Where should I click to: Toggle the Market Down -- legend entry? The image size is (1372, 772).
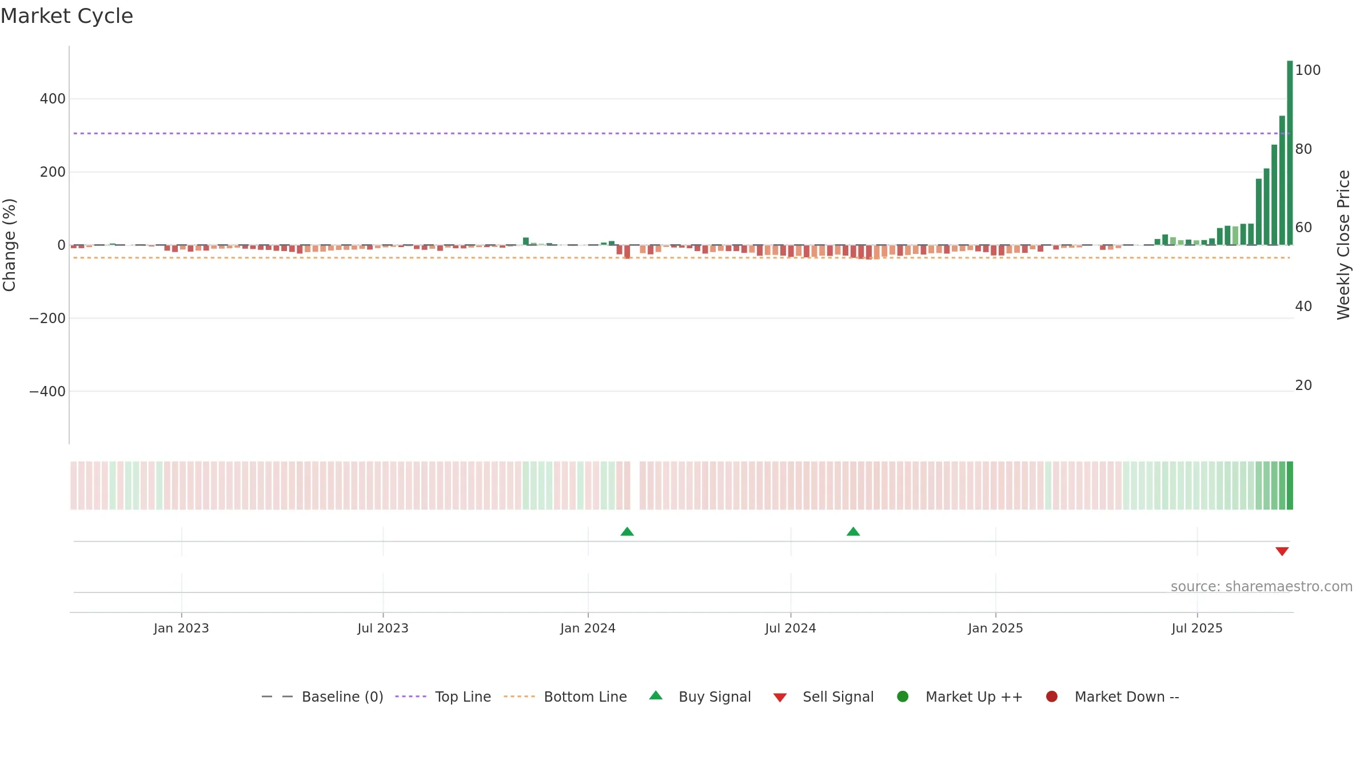[x=1112, y=697]
